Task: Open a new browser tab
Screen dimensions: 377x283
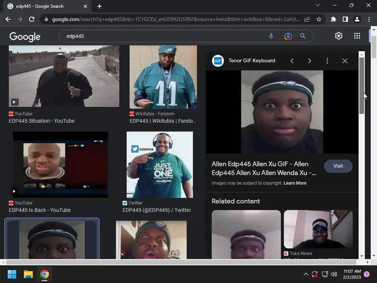Action: pos(99,6)
